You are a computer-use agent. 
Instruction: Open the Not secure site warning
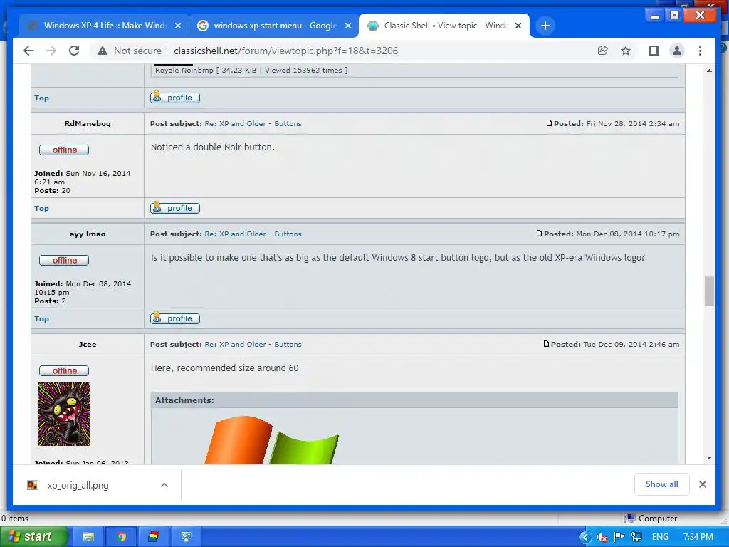pos(130,51)
